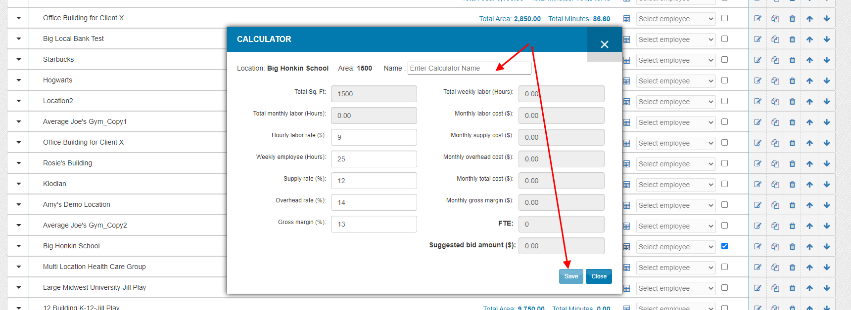The height and width of the screenshot is (310, 851).
Task: Duplicate the Hogwarts row with its copy icon
Action: click(775, 80)
